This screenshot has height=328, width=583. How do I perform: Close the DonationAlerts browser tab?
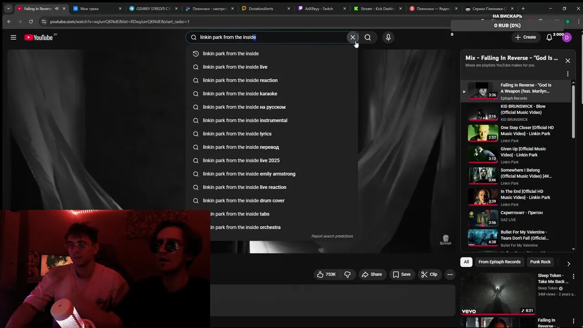289,9
